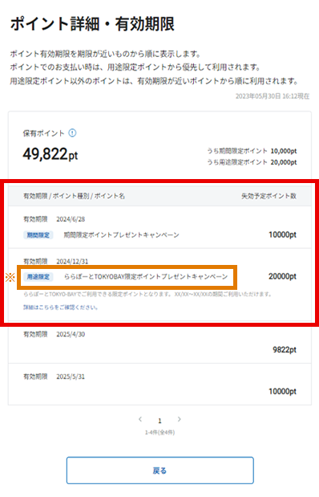Select page number 1 in pagination
This screenshot has height=497, width=319.
[159, 421]
